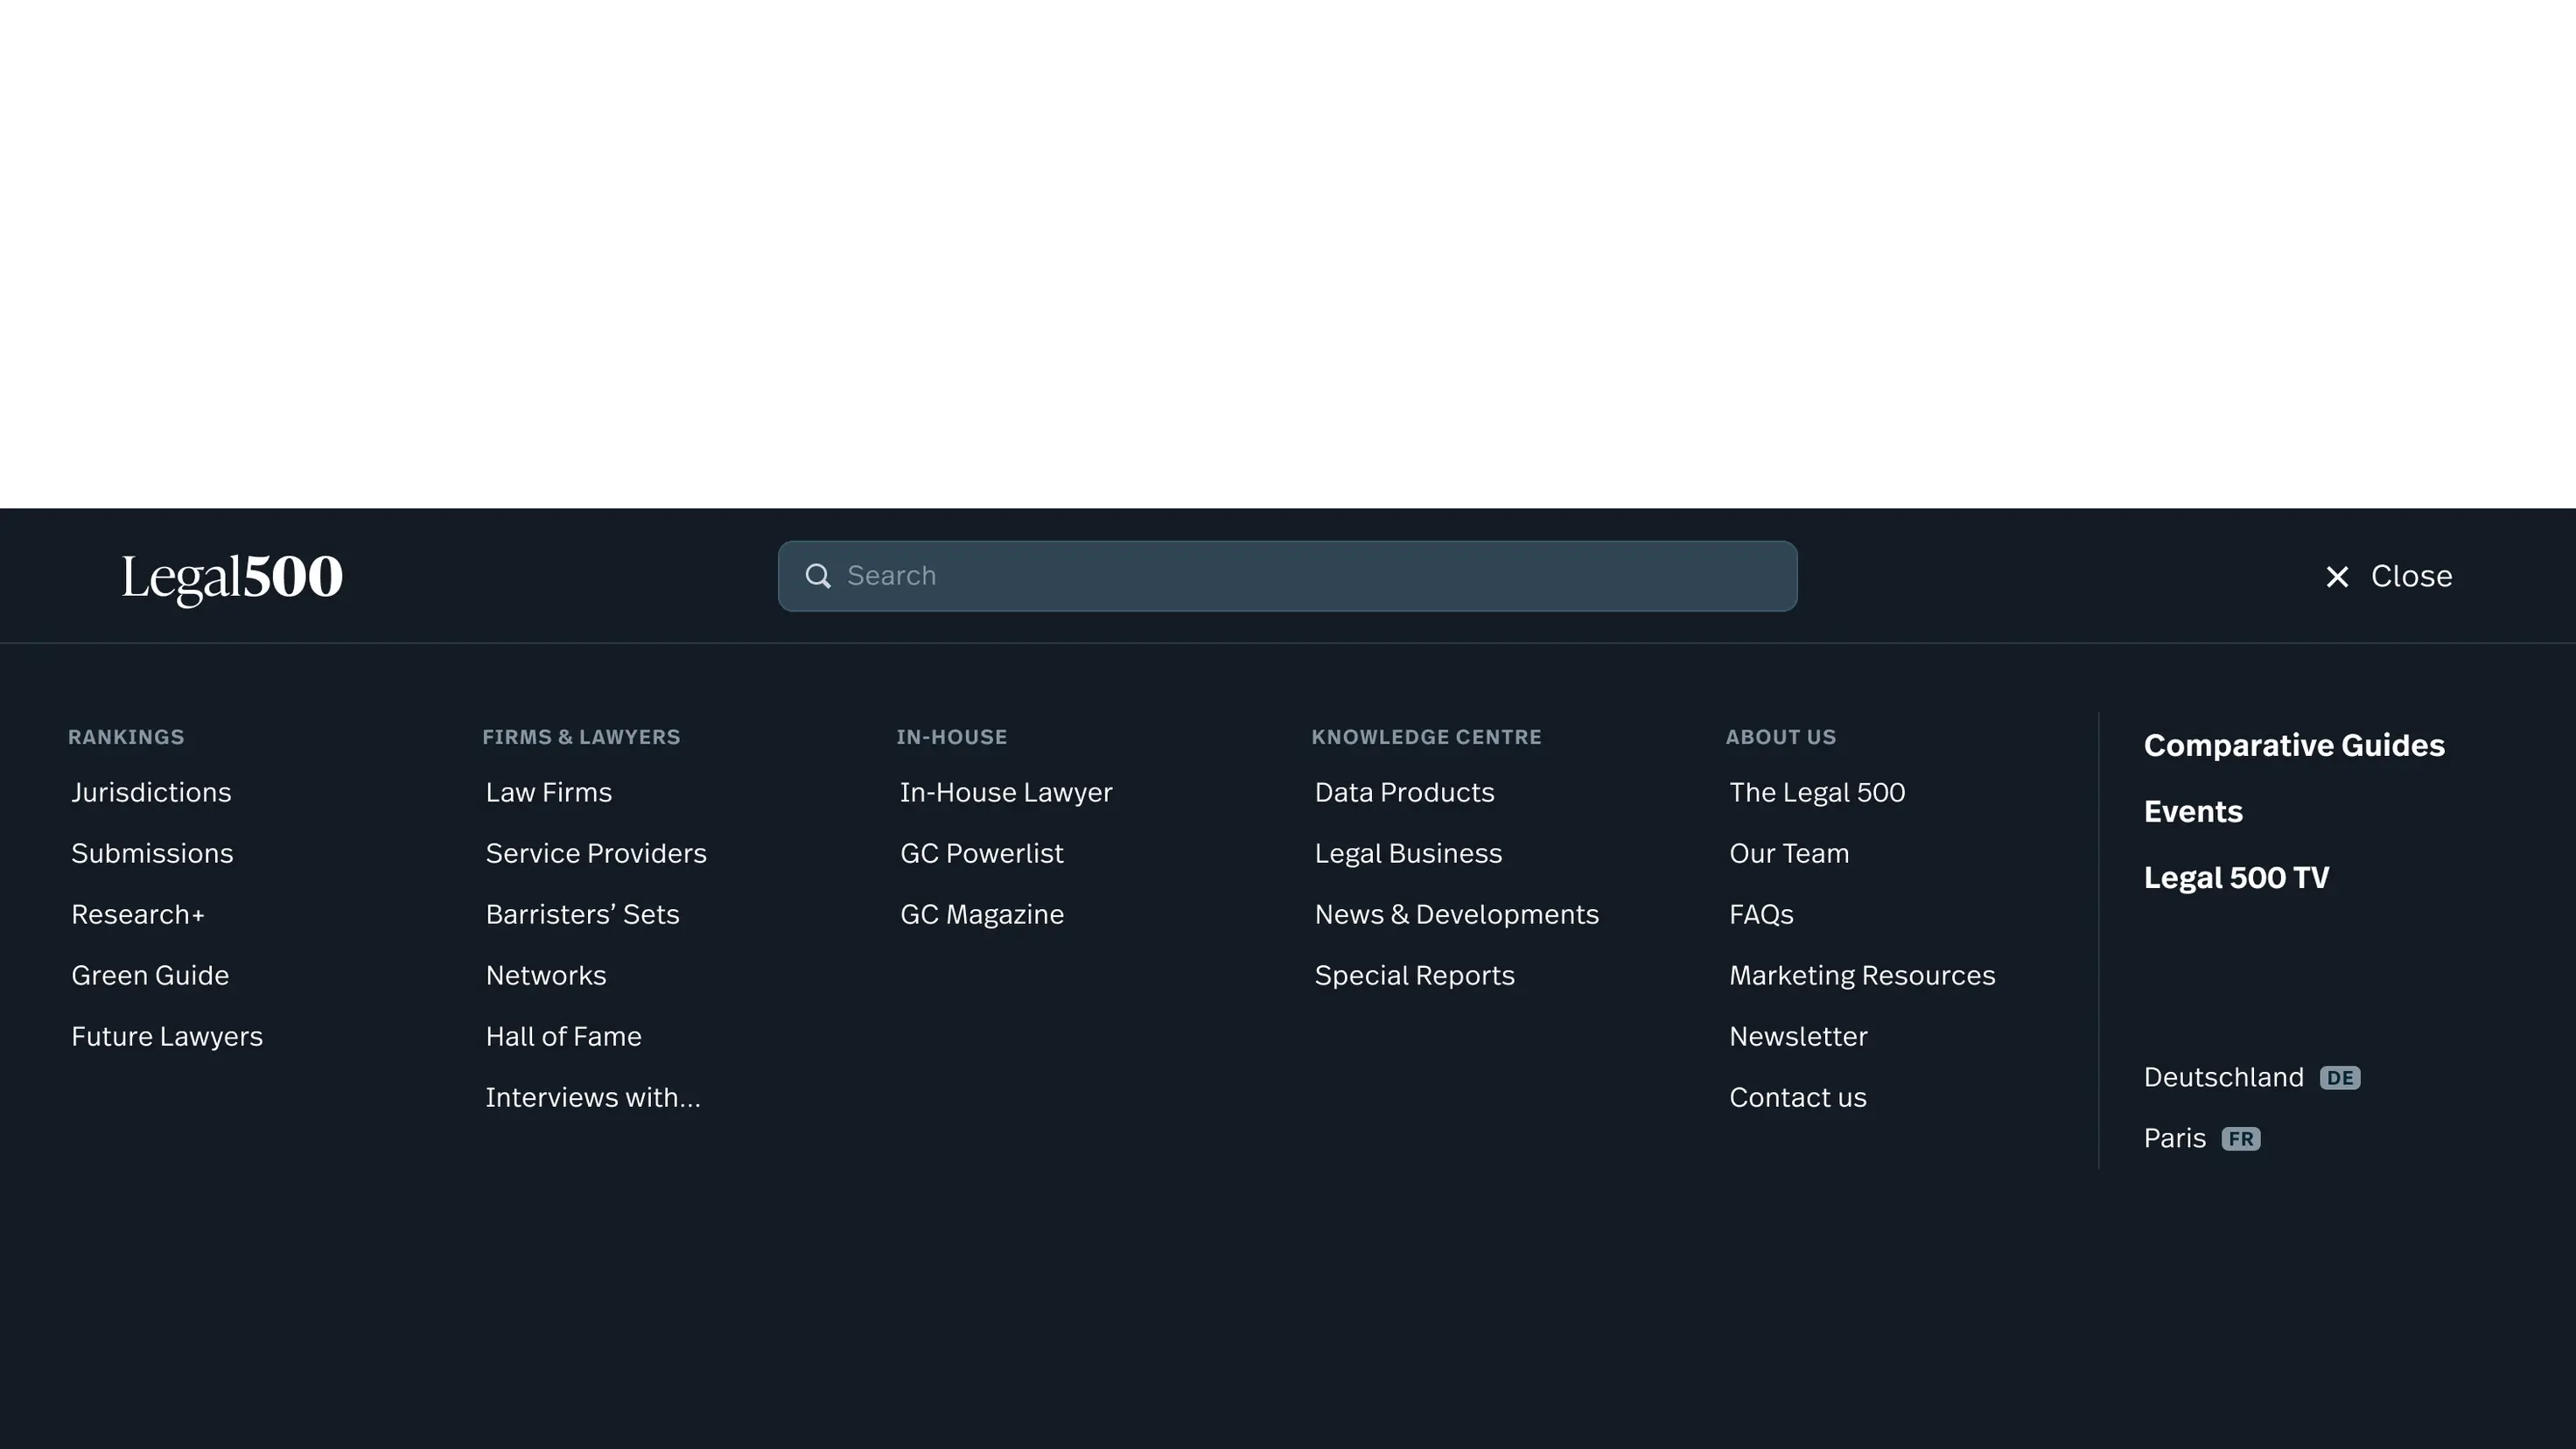
Task: Open Legal 500 TV
Action: click(x=2236, y=878)
